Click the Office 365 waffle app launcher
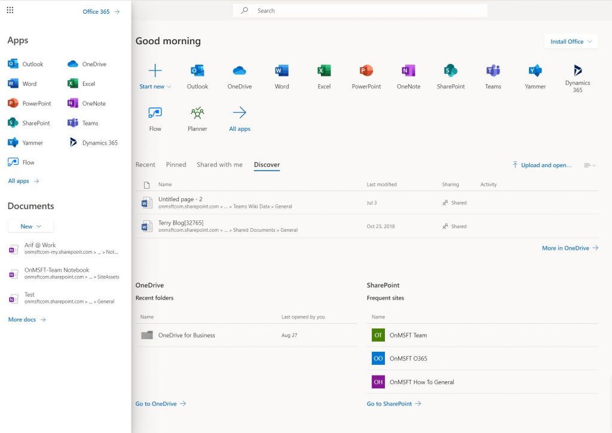 (10, 10)
